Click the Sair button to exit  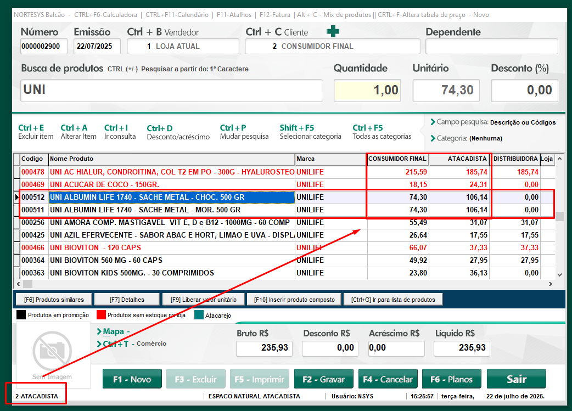click(x=516, y=379)
